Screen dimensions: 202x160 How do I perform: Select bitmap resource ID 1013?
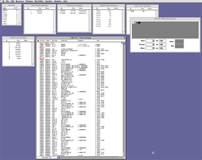[x=108, y=22]
